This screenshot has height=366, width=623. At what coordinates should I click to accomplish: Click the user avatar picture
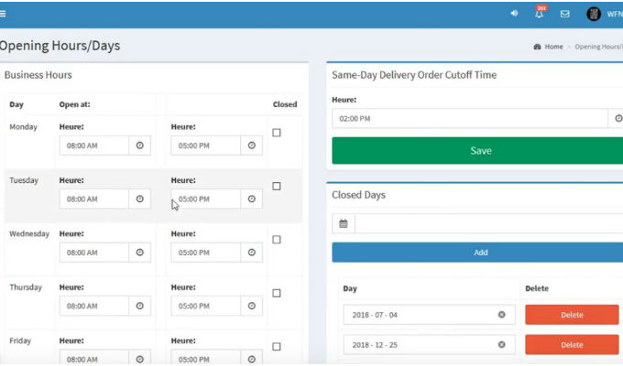coord(594,14)
